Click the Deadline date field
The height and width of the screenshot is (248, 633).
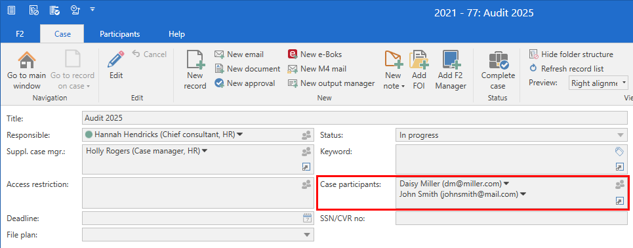point(198,218)
